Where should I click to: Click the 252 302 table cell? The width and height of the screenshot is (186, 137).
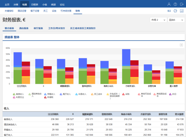147,119
